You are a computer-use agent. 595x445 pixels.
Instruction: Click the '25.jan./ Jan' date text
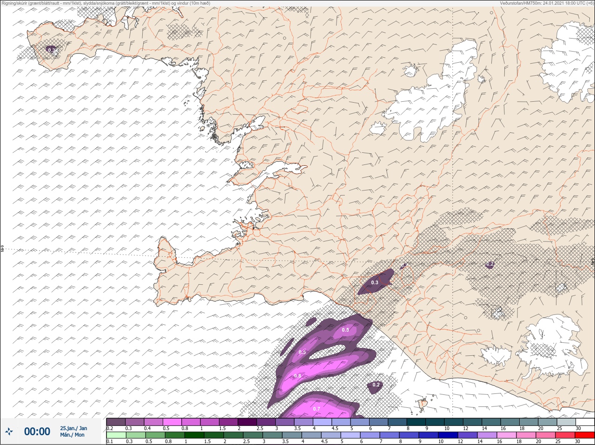(73, 428)
